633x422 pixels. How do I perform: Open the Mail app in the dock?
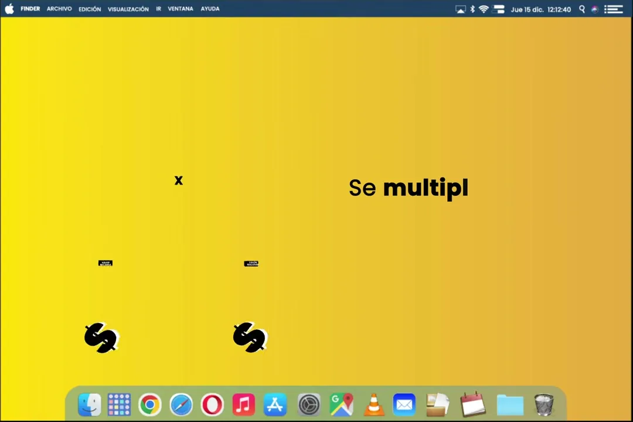(x=404, y=404)
